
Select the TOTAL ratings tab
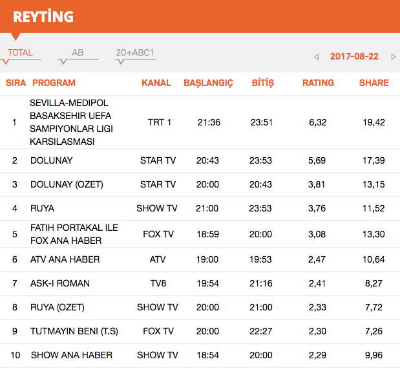pos(20,53)
